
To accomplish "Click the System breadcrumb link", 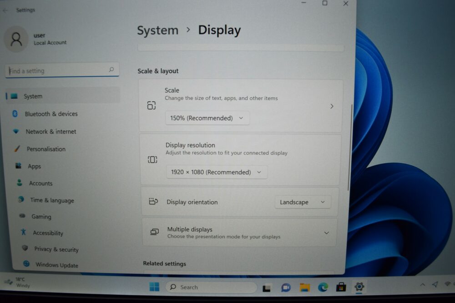I will (x=157, y=30).
